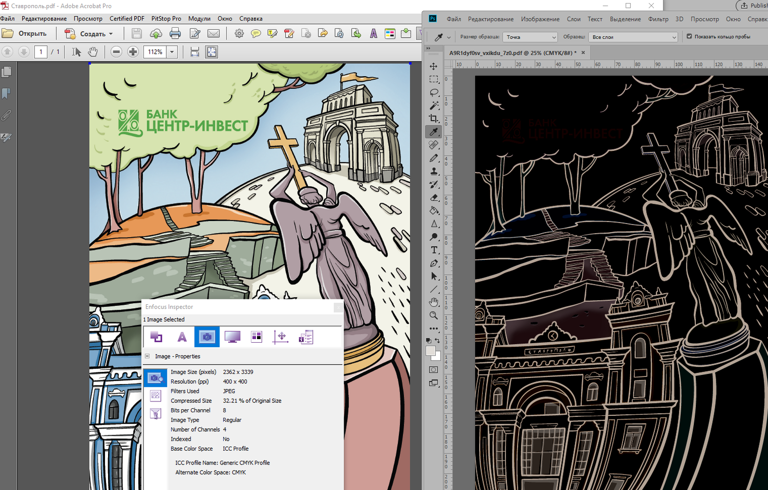Click the Zoom In plus button in Acrobat
This screenshot has width=768, height=490.
[133, 52]
